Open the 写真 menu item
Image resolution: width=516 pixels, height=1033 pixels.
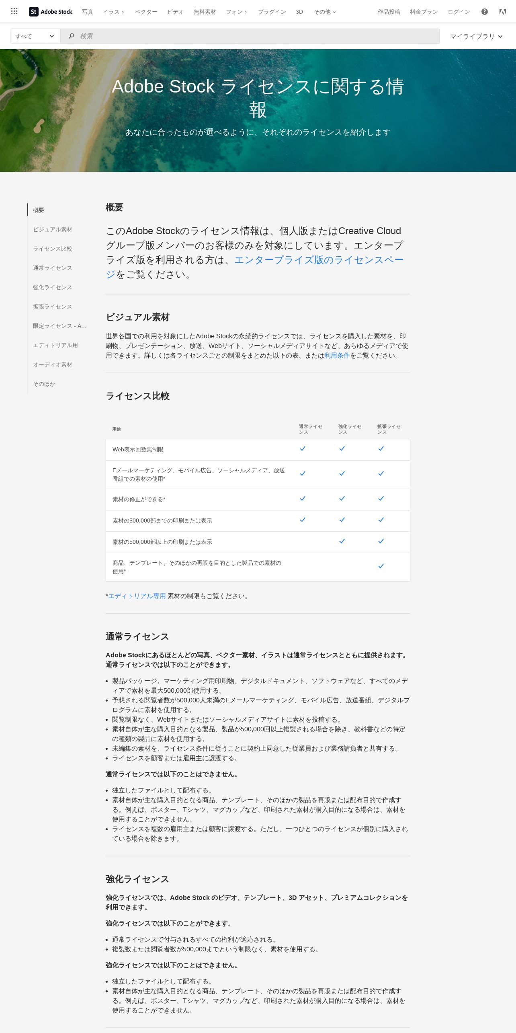point(87,12)
